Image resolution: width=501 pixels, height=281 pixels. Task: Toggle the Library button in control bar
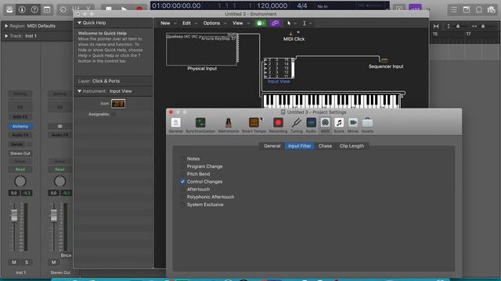pyautogui.click(x=9, y=9)
